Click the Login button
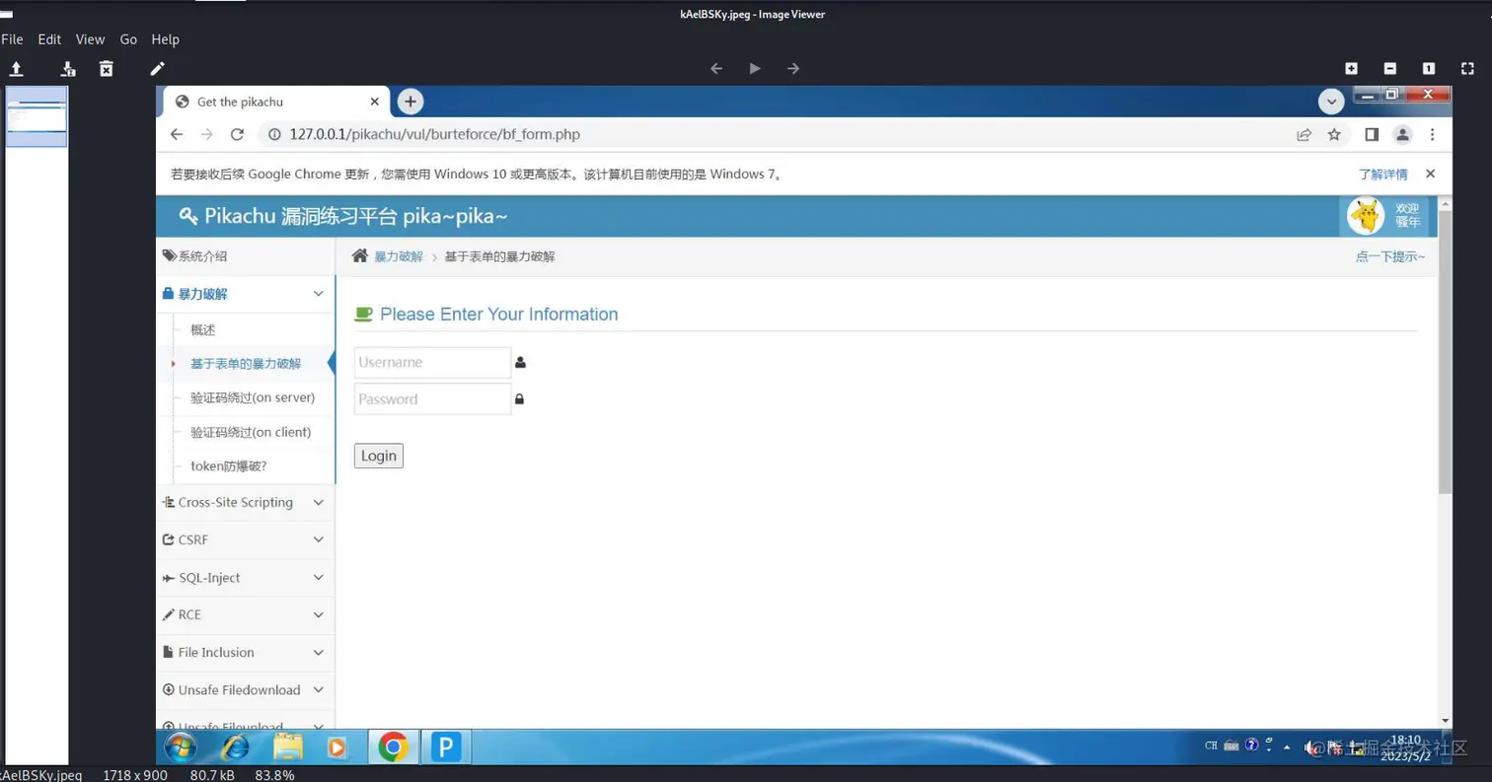The image size is (1492, 782). click(x=379, y=456)
